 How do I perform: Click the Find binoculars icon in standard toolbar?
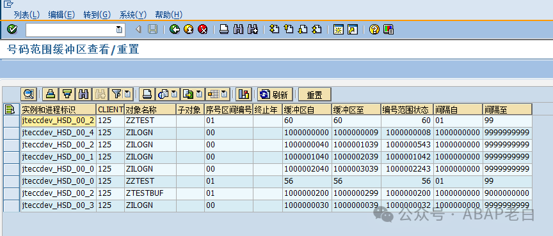pos(238,29)
